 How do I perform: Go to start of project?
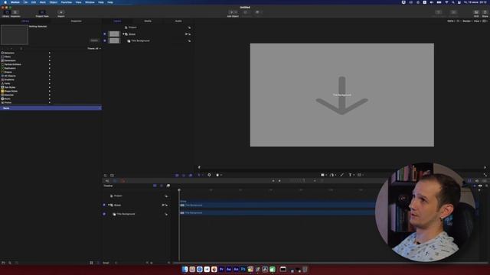pyautogui.click(x=273, y=181)
